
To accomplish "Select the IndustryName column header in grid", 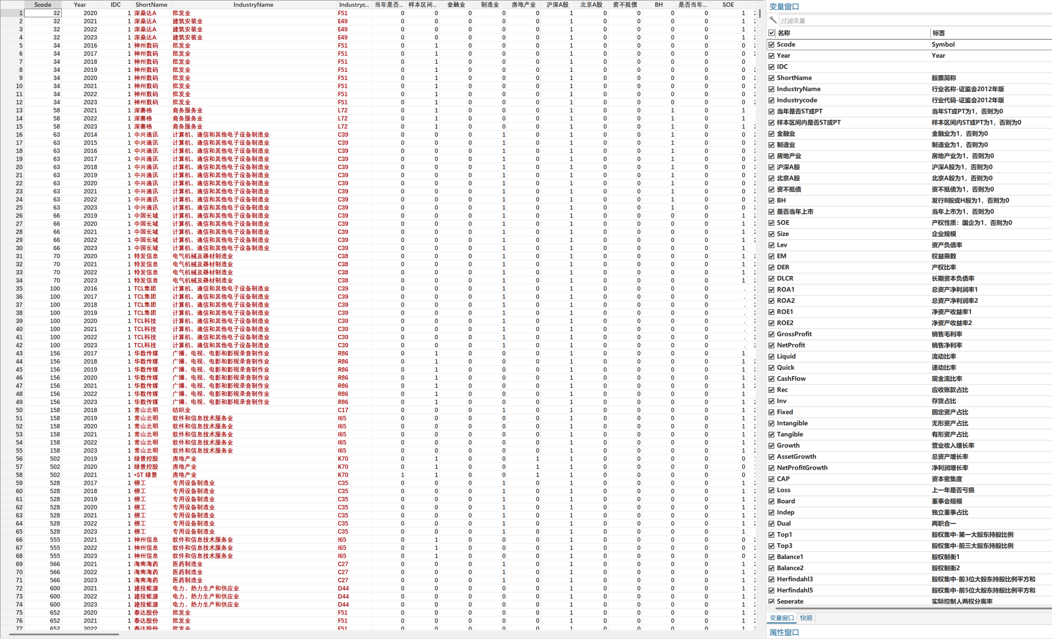I will pos(253,5).
